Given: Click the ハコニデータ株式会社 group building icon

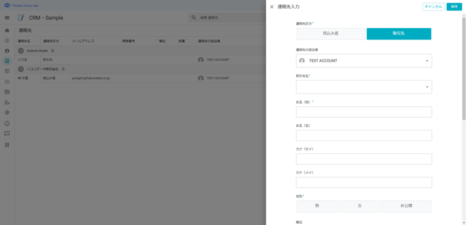Looking at the screenshot, I should tap(21, 69).
